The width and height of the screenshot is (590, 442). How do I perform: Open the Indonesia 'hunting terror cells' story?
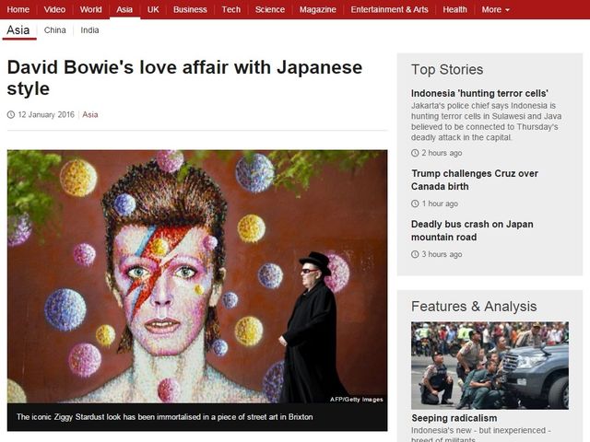click(479, 93)
